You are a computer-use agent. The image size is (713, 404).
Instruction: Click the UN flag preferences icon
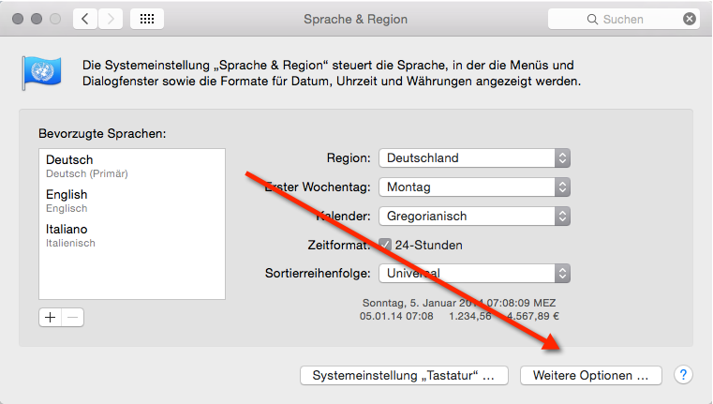pos(42,73)
